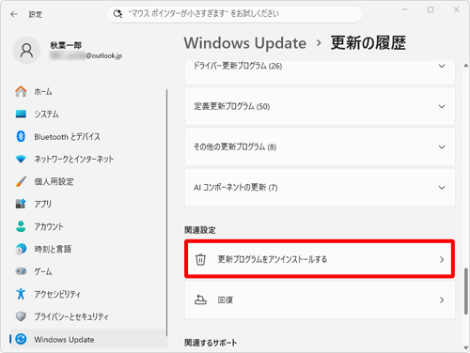
Task: Click the user name 秋葉一郎
Action: pos(66,45)
